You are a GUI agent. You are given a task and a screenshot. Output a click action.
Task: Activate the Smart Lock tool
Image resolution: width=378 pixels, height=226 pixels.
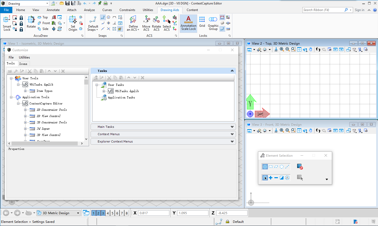(7, 23)
